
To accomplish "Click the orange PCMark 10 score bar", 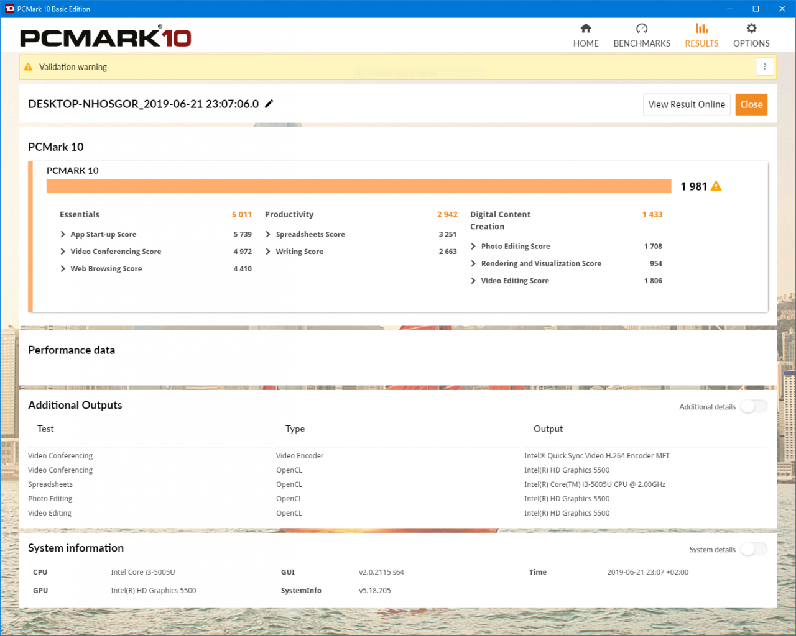I will tap(359, 186).
